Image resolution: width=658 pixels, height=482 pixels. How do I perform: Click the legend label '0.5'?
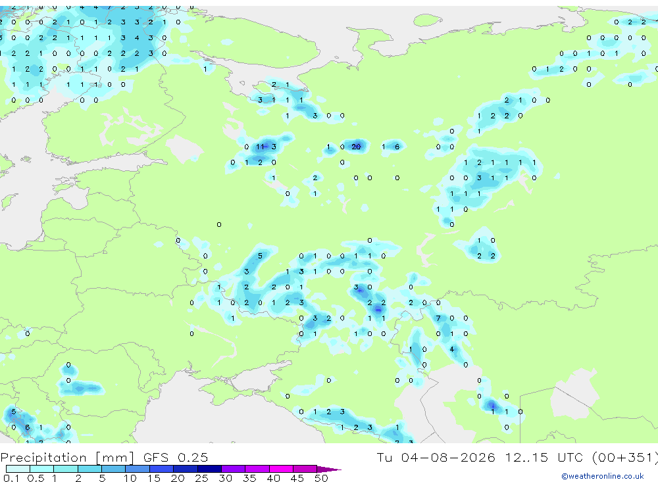click(36, 478)
